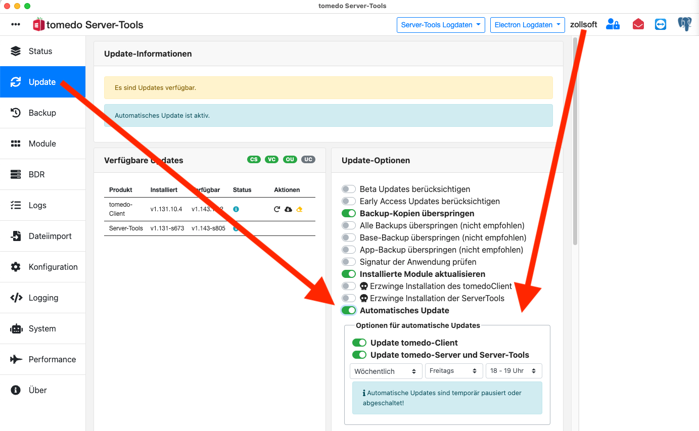Click the Produkt column header
Image resolution: width=699 pixels, height=431 pixels.
pos(121,190)
